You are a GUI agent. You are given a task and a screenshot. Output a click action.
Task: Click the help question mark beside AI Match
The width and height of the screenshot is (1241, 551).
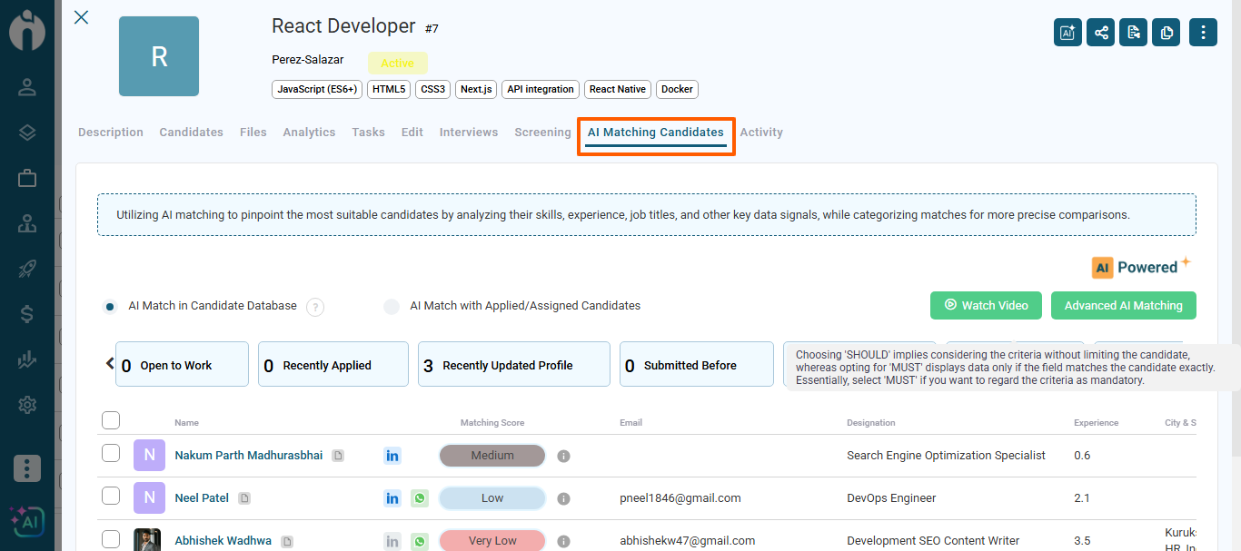coord(315,307)
